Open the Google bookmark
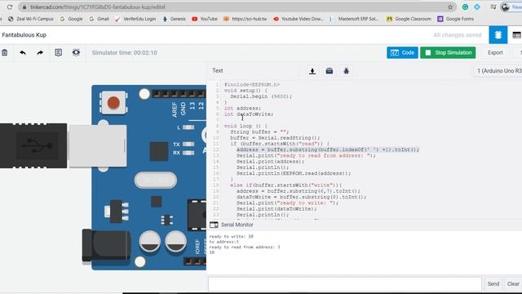Viewport: 522px width, 294px height. point(71,19)
